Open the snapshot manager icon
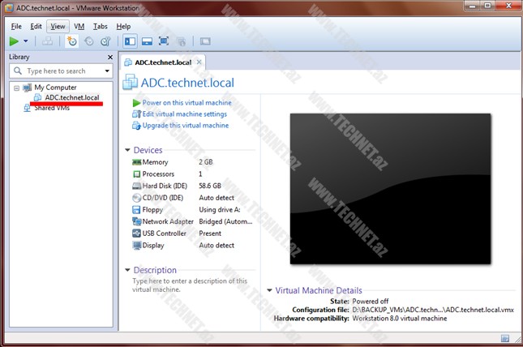The height and width of the screenshot is (347, 523). coord(105,41)
